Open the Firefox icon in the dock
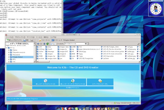 (x=62, y=109)
